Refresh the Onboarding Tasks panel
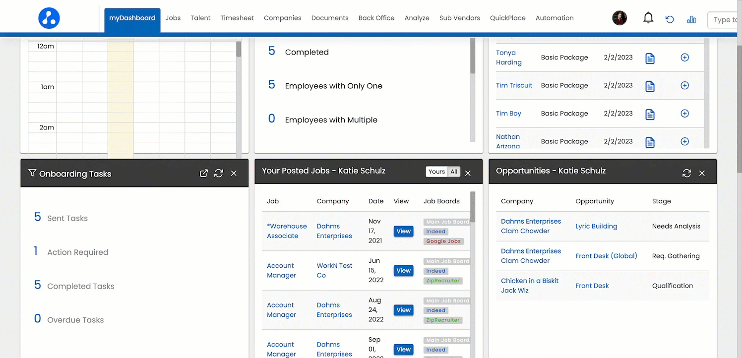Image resolution: width=742 pixels, height=358 pixels. click(218, 173)
